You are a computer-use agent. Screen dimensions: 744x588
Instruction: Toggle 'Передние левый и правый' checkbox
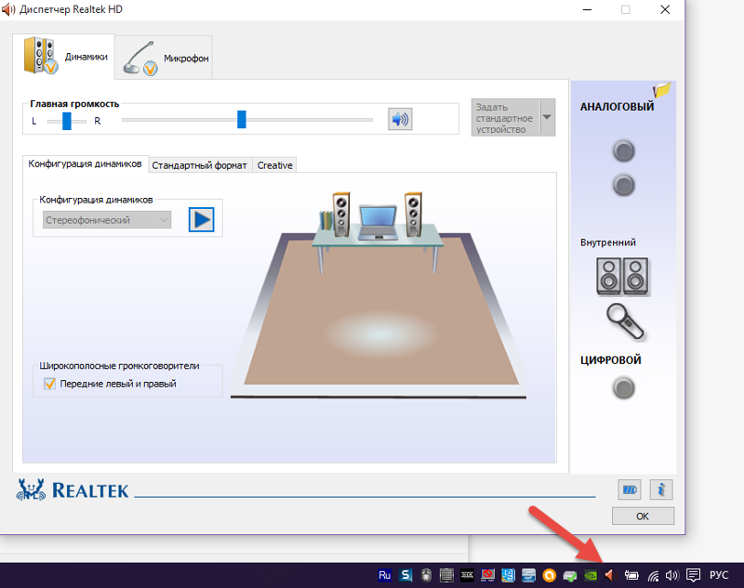(x=49, y=384)
